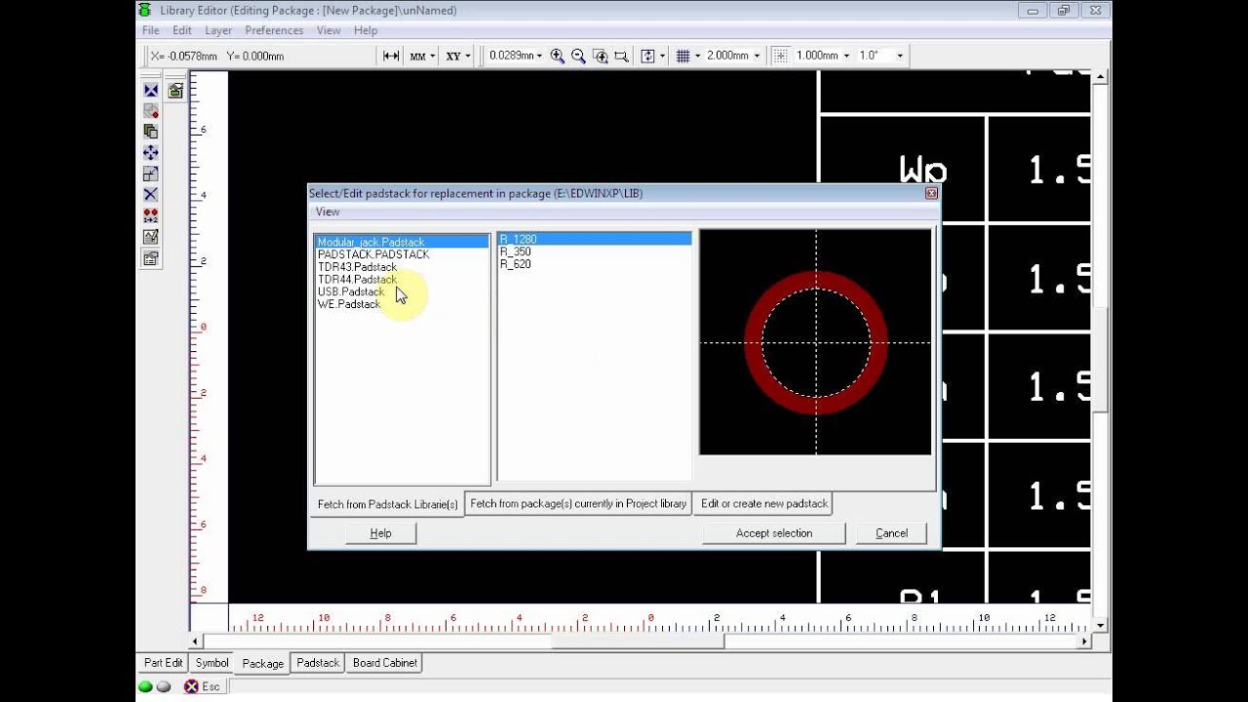Select WE.Padstack library
The width and height of the screenshot is (1248, 702).
pyautogui.click(x=402, y=304)
